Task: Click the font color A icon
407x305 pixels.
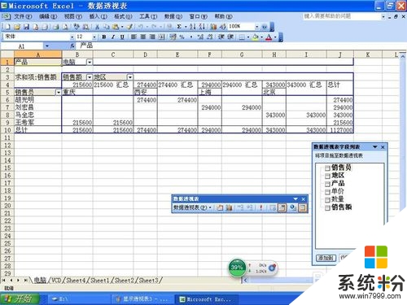Action: point(269,37)
